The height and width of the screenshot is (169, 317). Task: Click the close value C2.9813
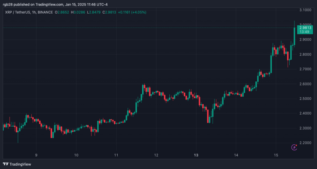pos(109,12)
